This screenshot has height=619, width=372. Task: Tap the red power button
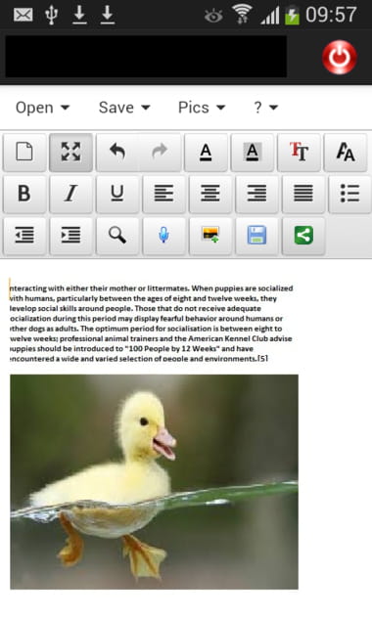[x=340, y=58]
